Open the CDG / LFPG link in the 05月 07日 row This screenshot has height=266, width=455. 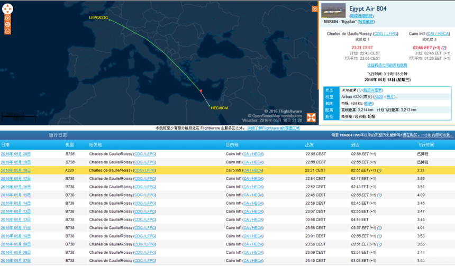click(144, 261)
